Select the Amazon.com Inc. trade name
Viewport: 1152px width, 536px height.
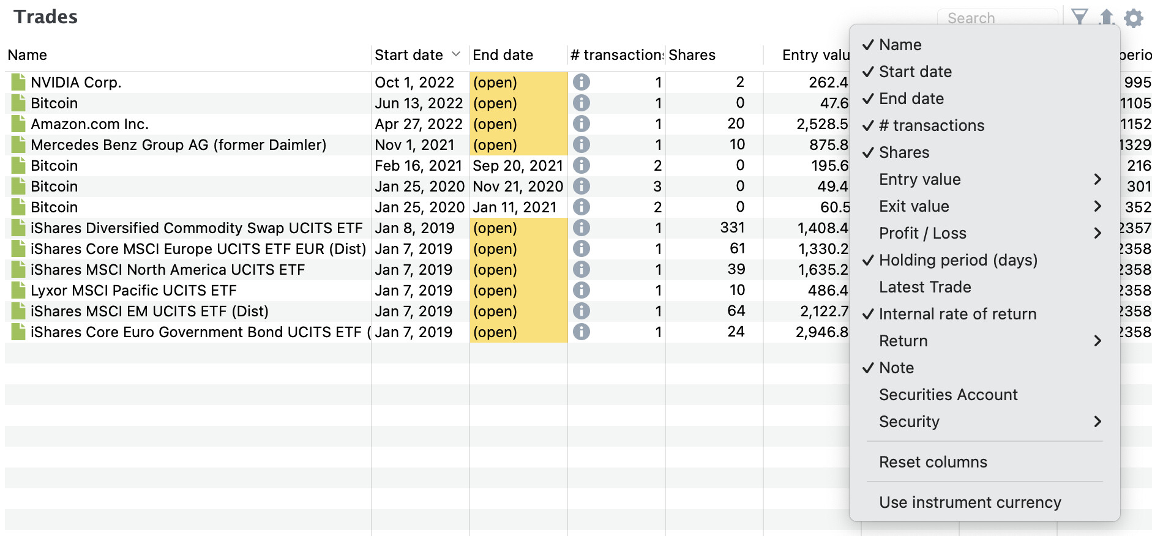[x=89, y=124]
